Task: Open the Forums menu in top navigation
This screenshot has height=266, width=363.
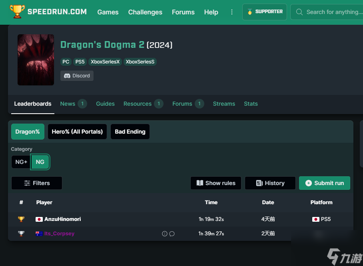Action: [x=183, y=12]
